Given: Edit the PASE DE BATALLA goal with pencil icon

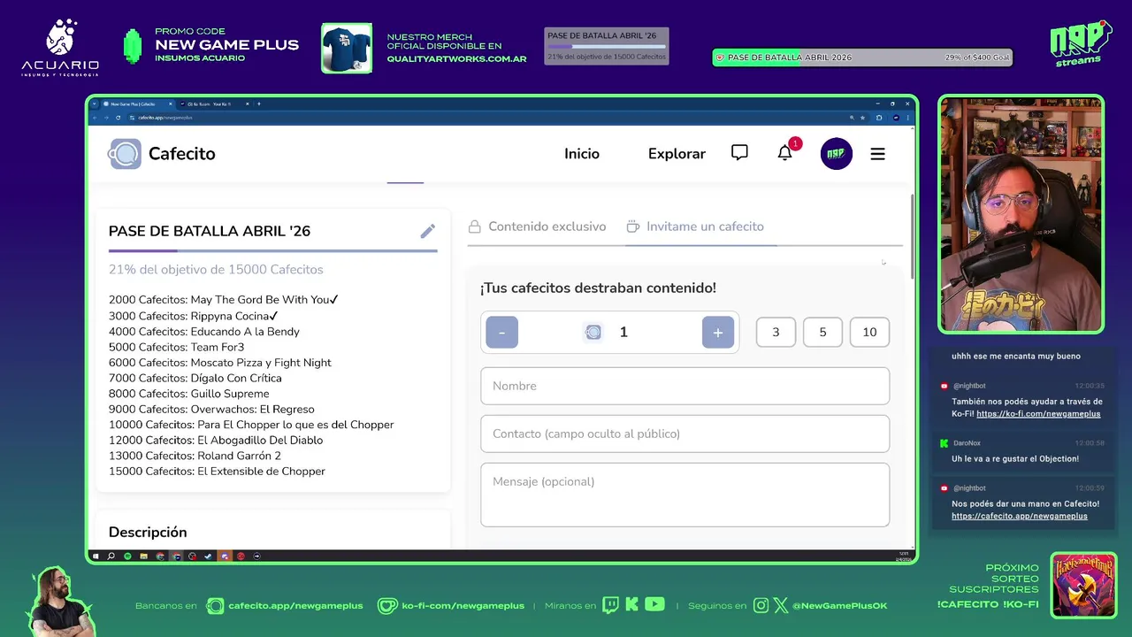Looking at the screenshot, I should coord(427,231).
